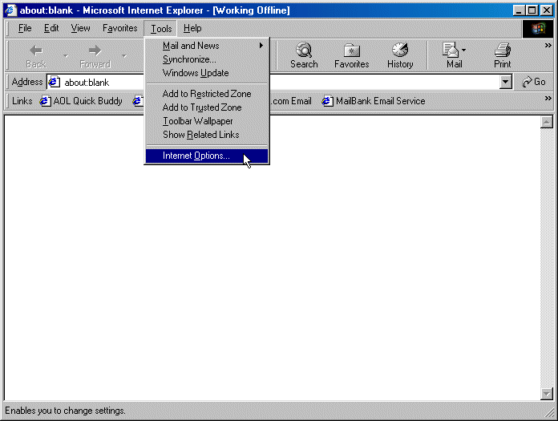This screenshot has height=421, width=558.
Task: Click the Go arrow button
Action: (534, 82)
